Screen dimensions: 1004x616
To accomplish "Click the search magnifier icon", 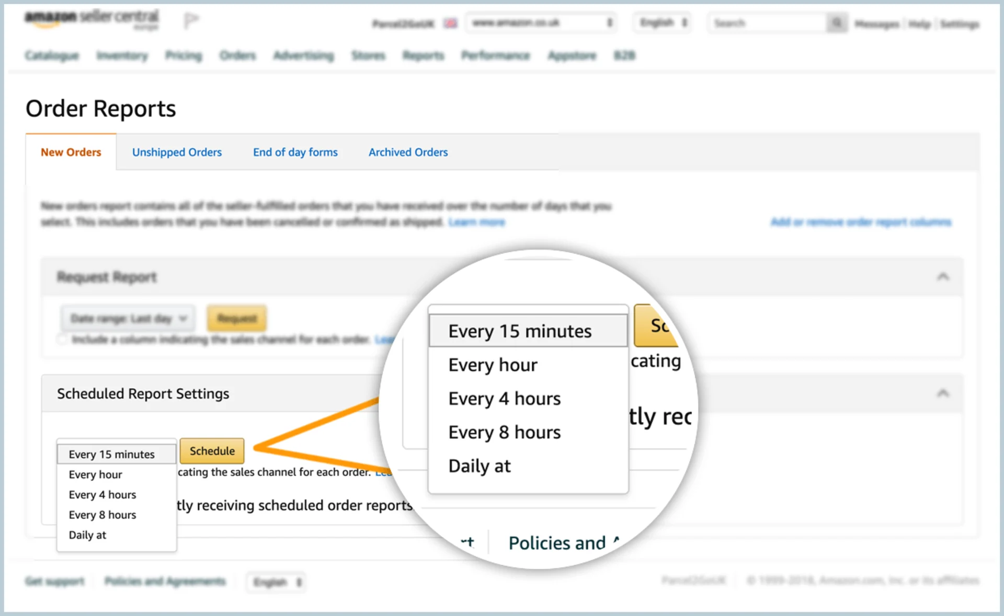I will point(837,22).
